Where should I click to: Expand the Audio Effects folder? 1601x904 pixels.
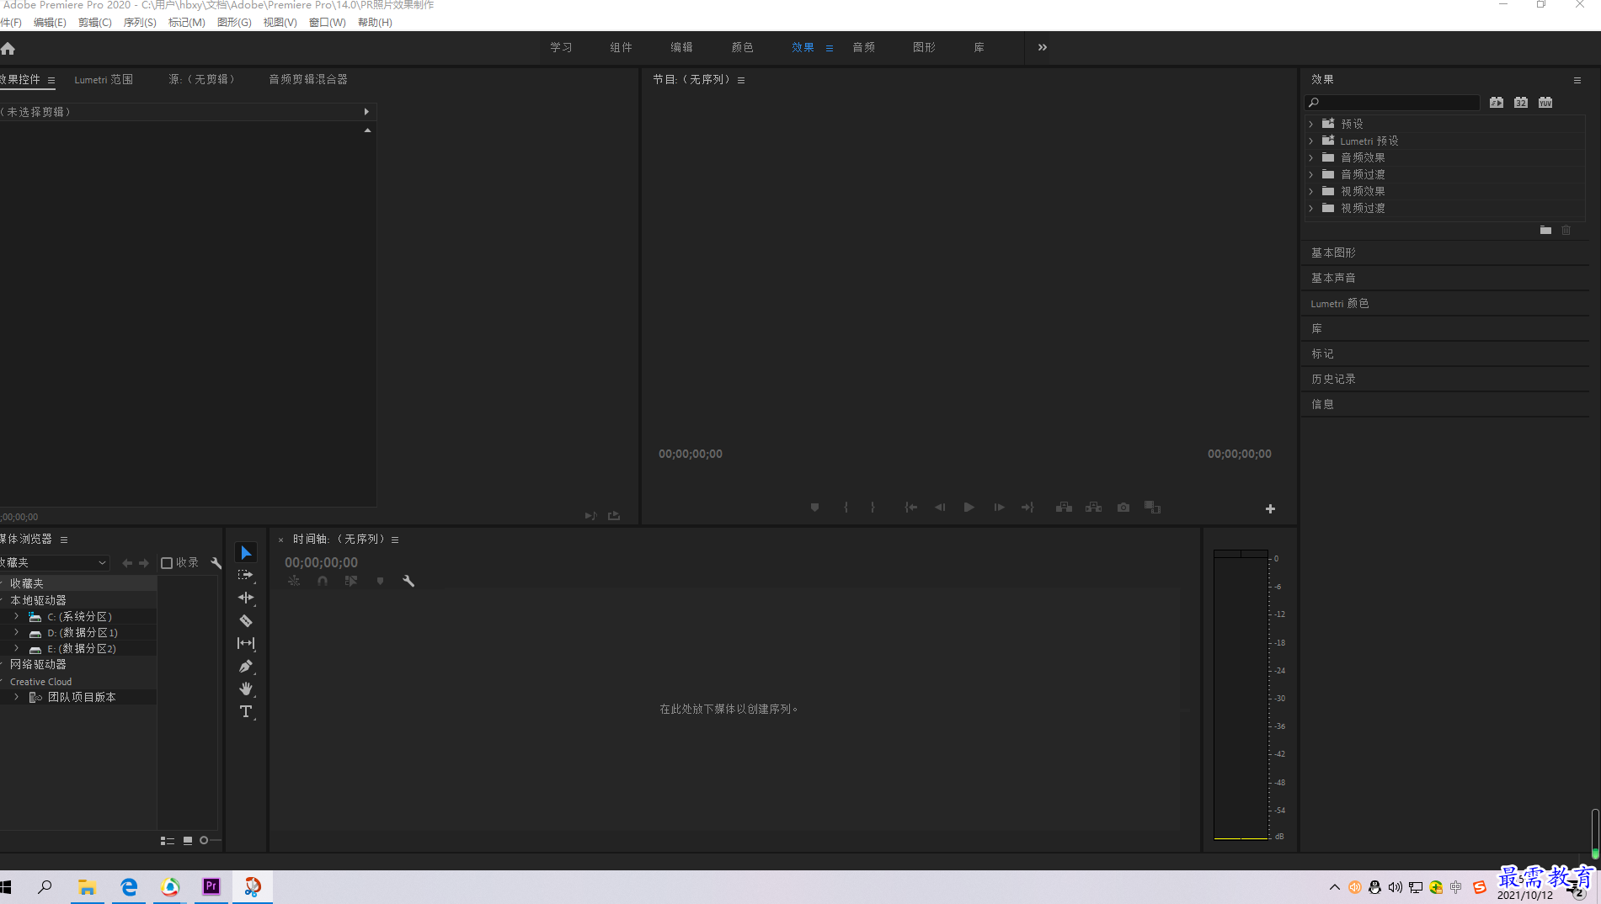[1310, 157]
